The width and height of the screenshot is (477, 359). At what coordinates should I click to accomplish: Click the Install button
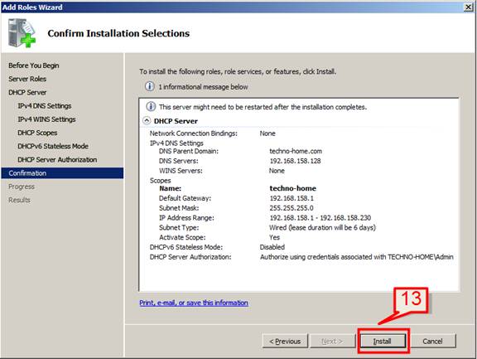pyautogui.click(x=383, y=341)
